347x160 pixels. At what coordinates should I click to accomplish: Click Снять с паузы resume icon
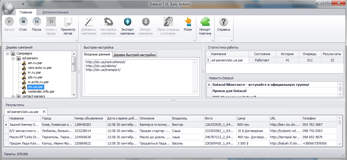[x=51, y=22]
